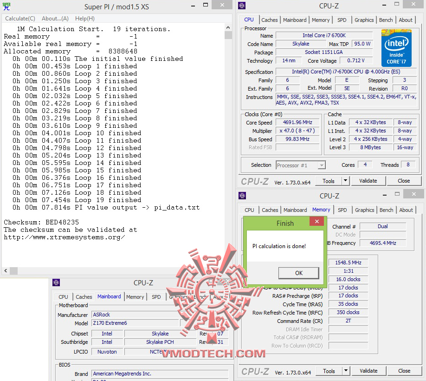Click Close button in Memory CPU-Z window
Viewport: 426px width, 381px height.
coord(404,371)
